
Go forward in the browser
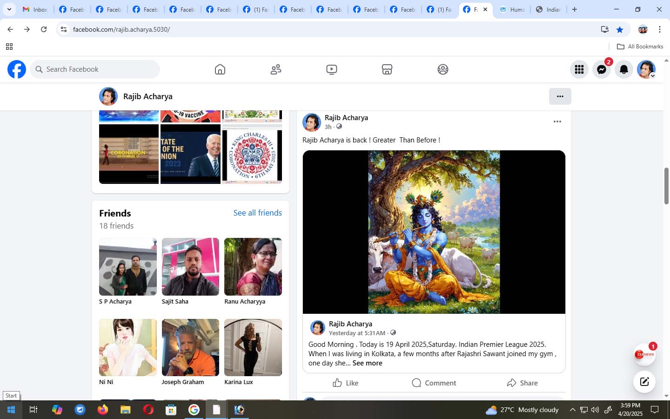pyautogui.click(x=27, y=29)
